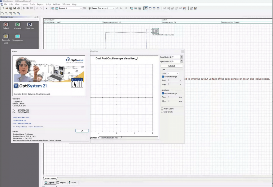
Task: Click the Signal Index 2 spinner arrows
Action: point(181,61)
